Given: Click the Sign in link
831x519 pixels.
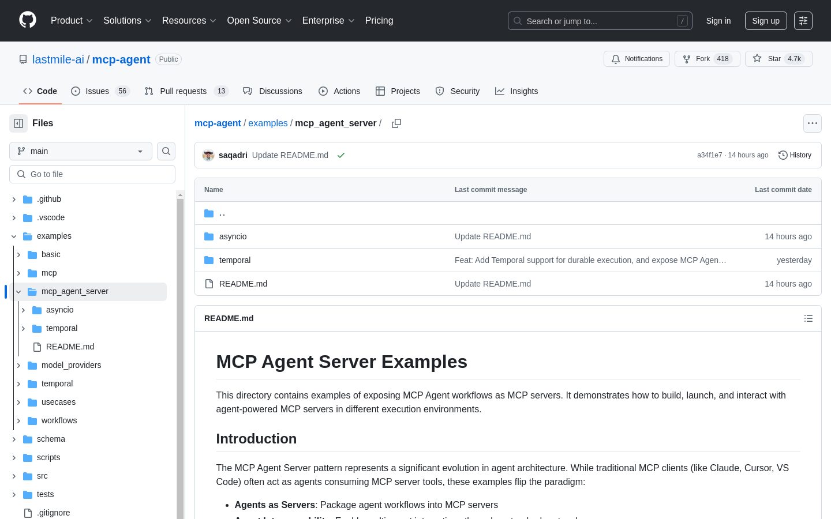Looking at the screenshot, I should tap(718, 21).
